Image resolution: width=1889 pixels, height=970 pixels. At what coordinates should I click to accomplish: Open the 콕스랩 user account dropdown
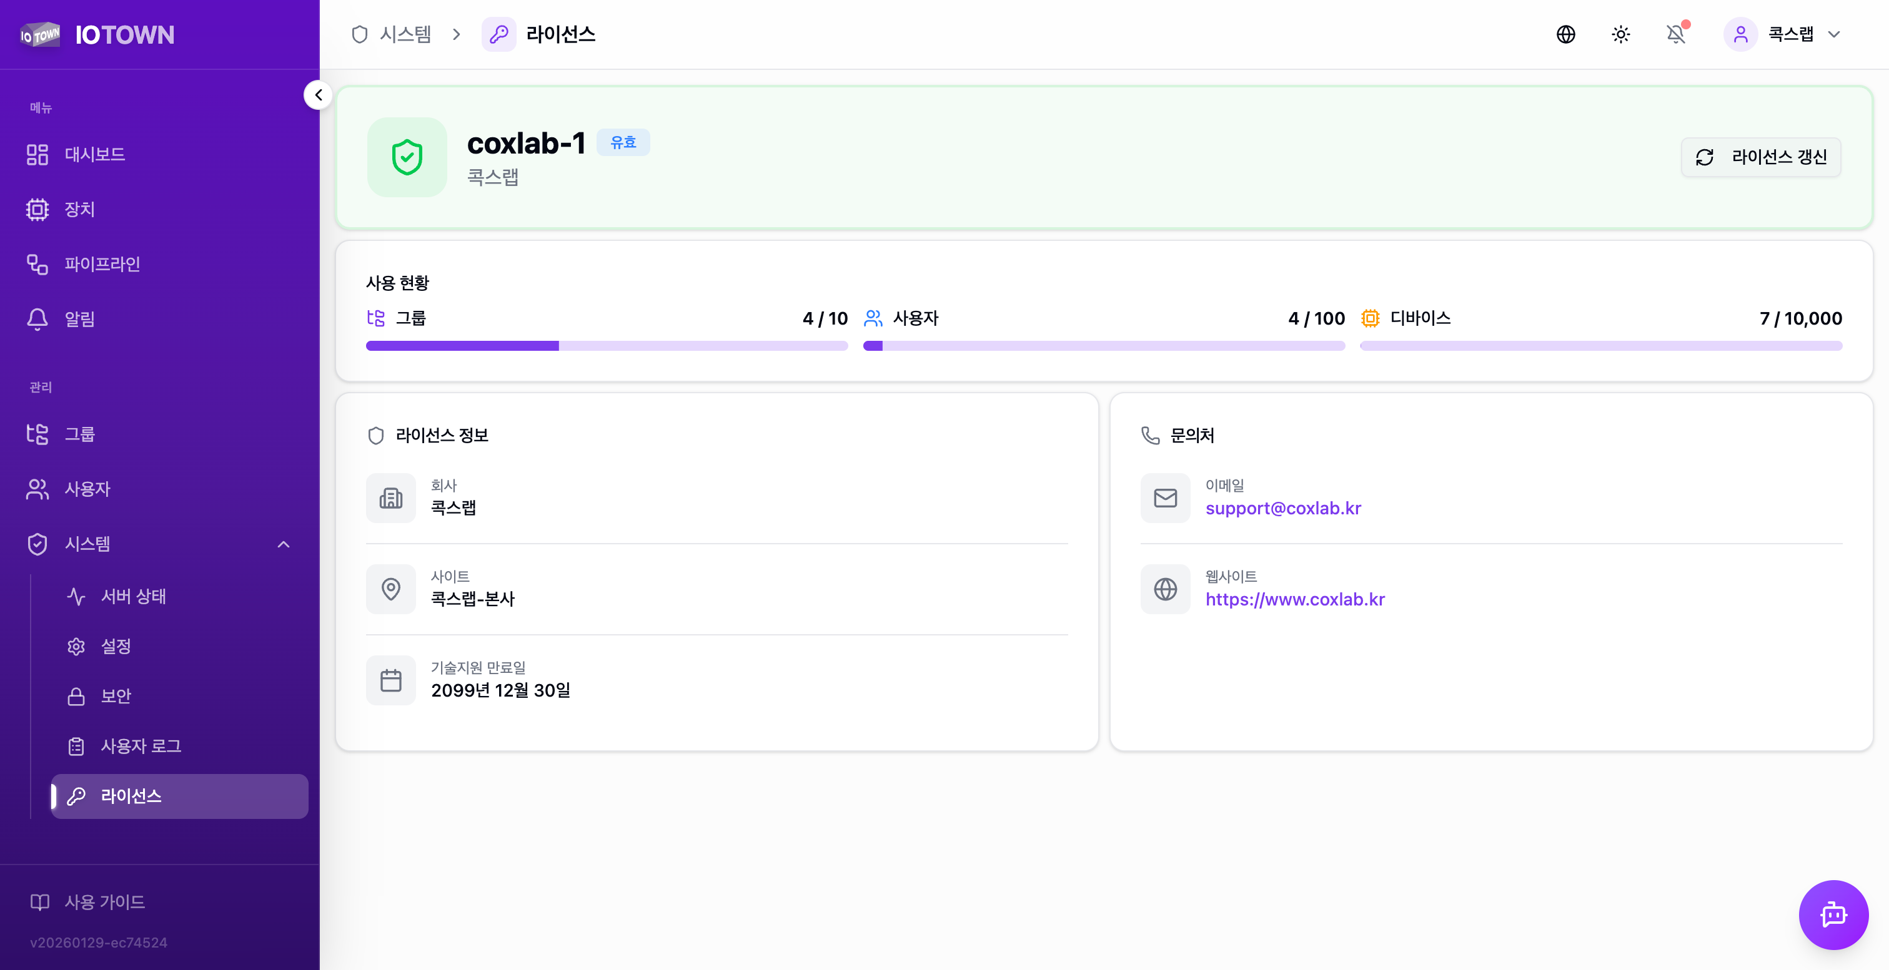tap(1783, 34)
